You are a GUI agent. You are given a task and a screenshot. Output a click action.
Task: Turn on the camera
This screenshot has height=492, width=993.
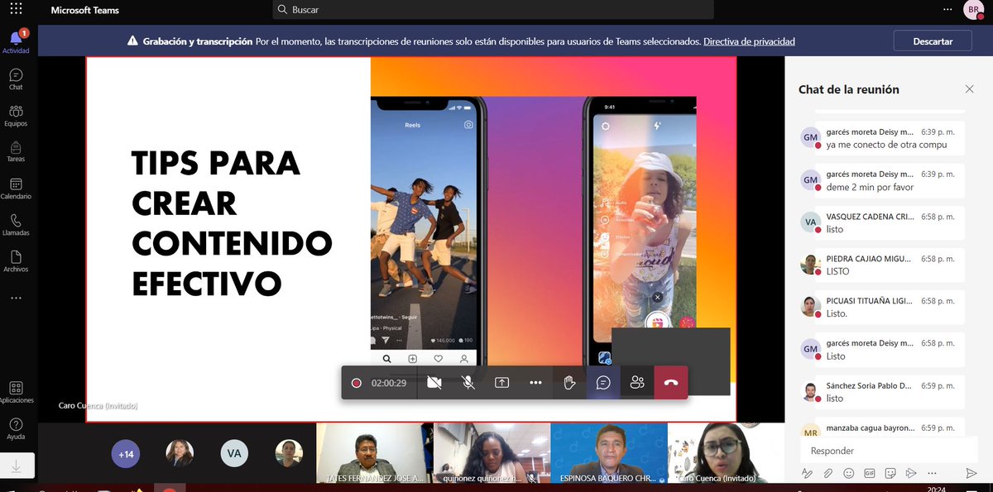point(434,383)
